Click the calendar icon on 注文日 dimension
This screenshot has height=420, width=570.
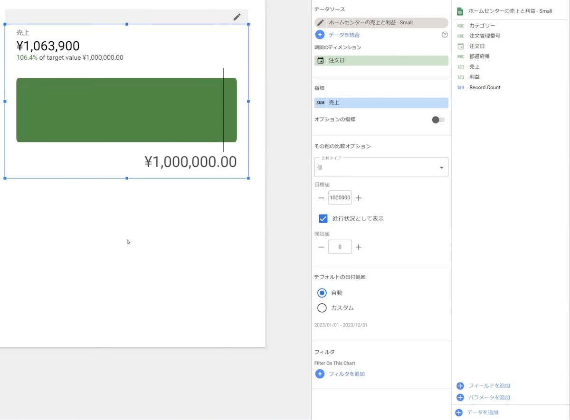click(321, 61)
